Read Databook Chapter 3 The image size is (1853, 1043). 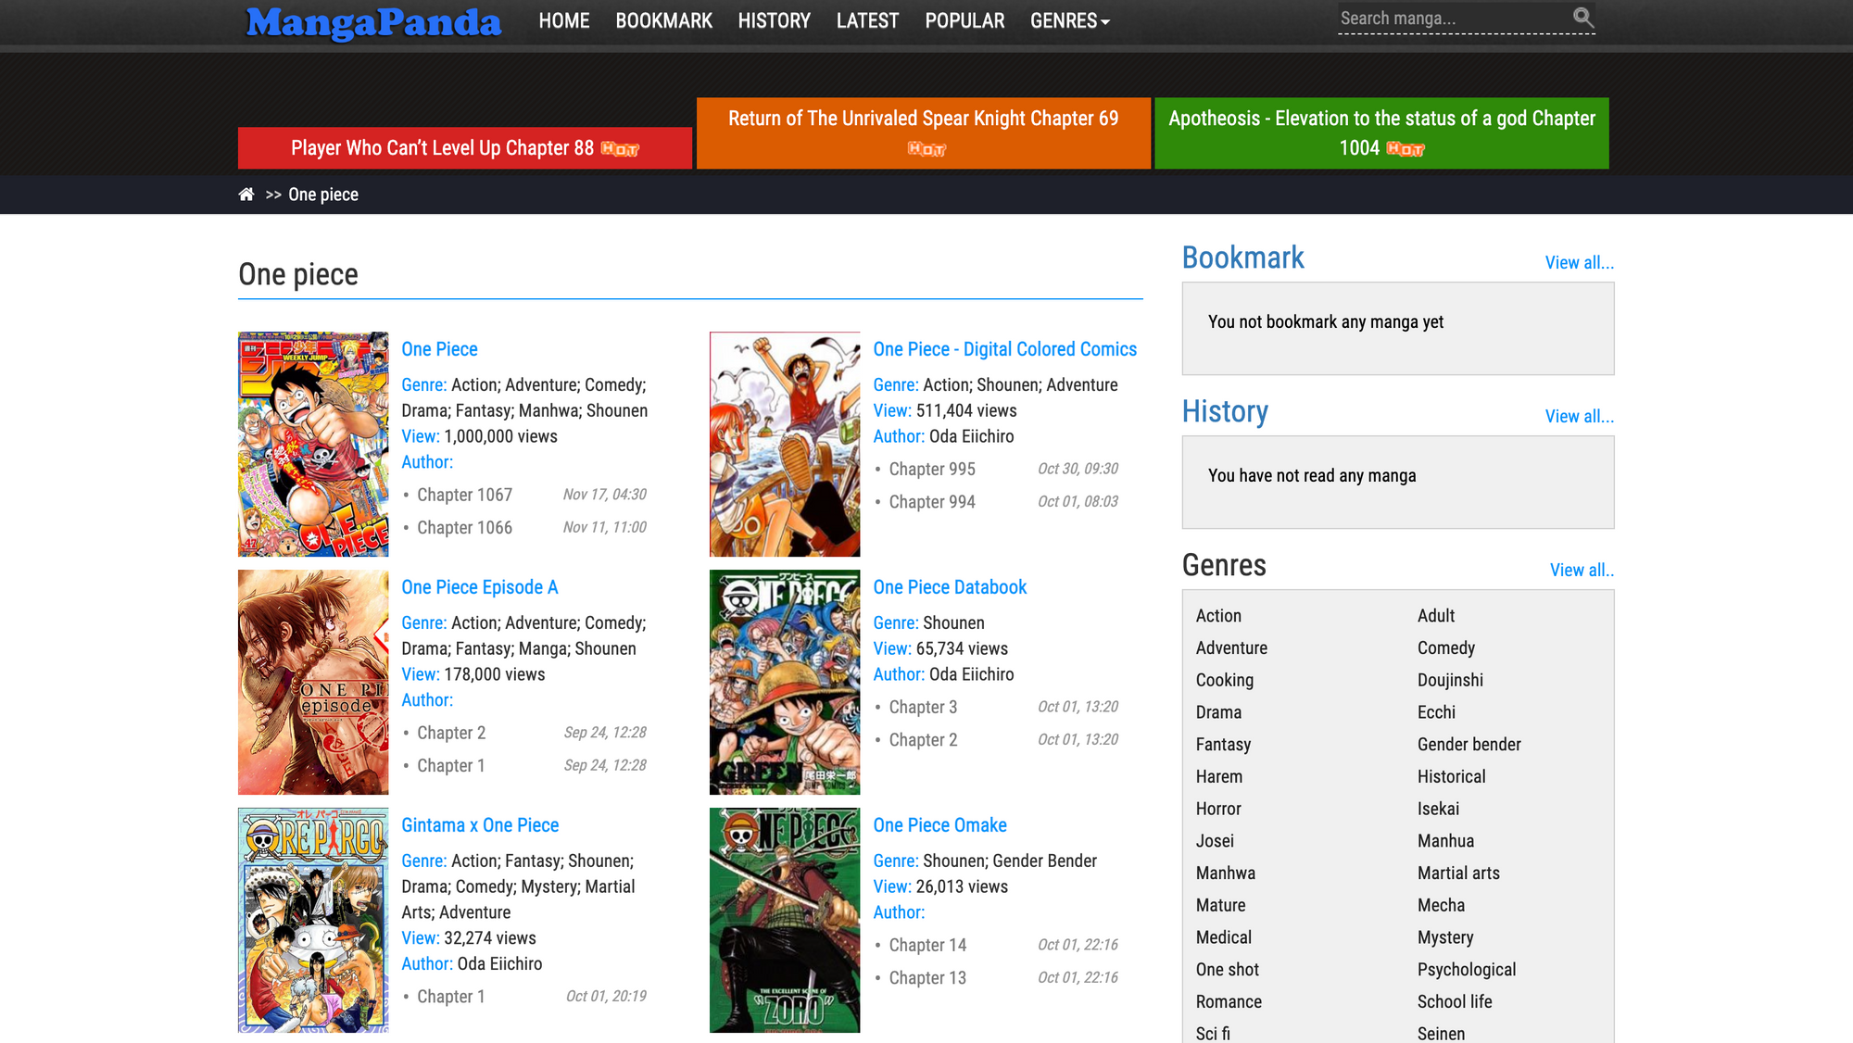[x=923, y=707]
